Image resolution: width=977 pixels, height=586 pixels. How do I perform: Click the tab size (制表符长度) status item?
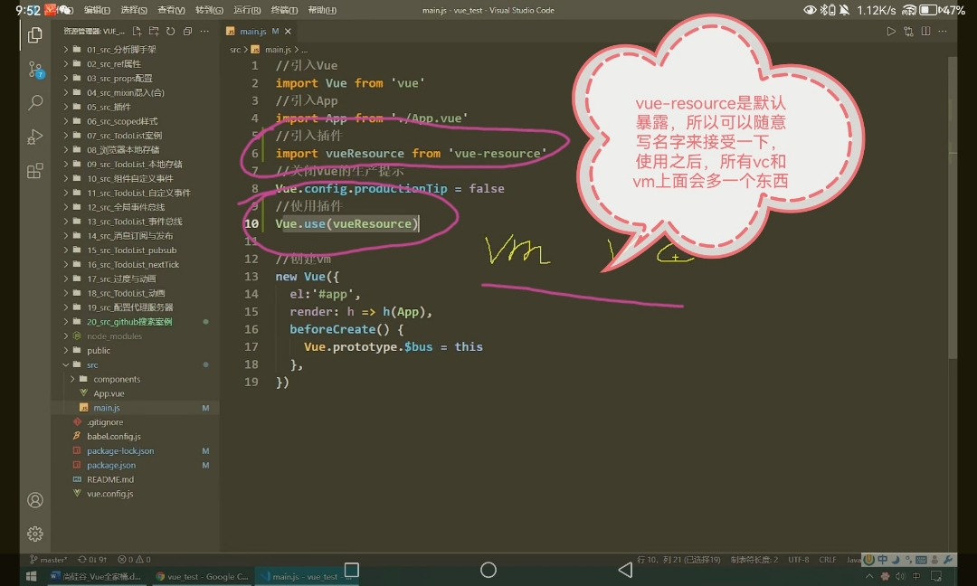(x=754, y=560)
